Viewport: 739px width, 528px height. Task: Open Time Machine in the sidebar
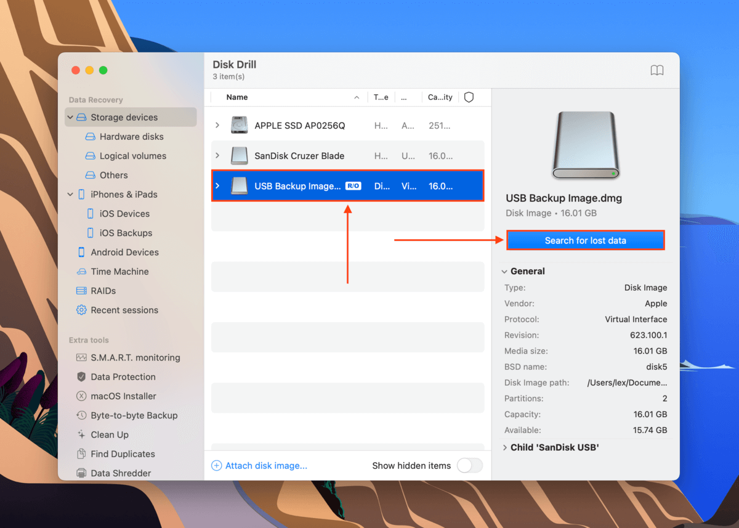coord(119,272)
